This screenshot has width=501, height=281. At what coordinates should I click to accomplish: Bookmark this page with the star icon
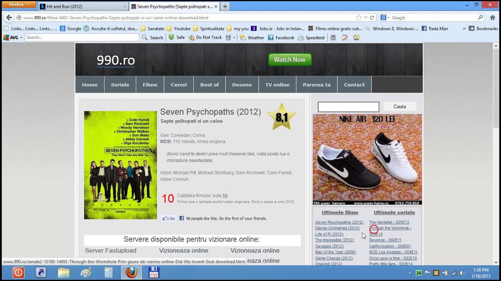tap(359, 18)
